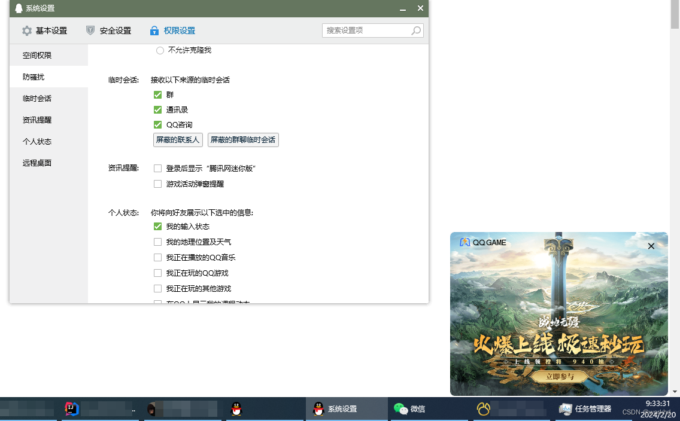
Task: Click the QQ penguin title icon
Action: pyautogui.click(x=19, y=8)
